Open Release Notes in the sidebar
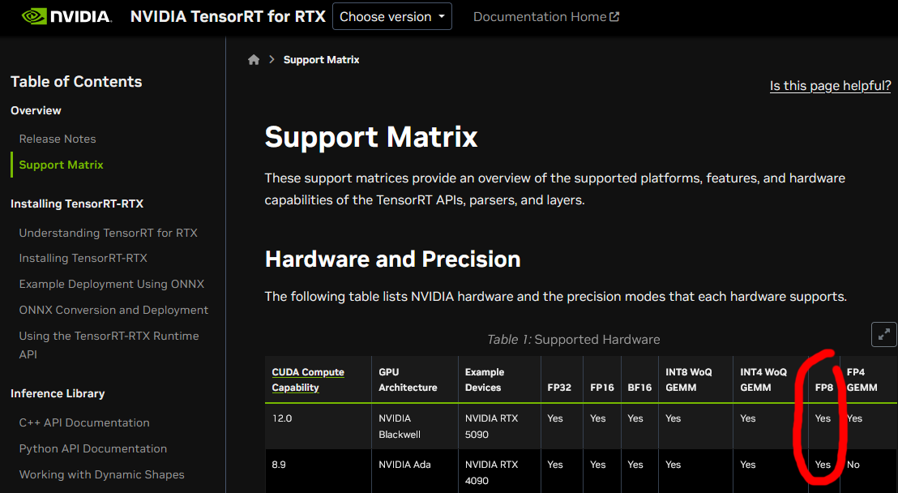This screenshot has width=898, height=493. (58, 139)
